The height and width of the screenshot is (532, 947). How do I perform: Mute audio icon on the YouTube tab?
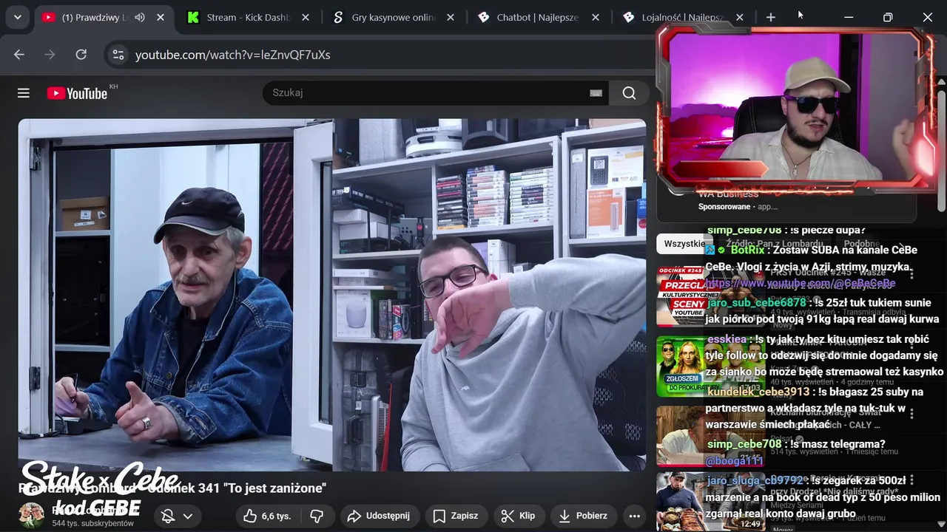coord(140,17)
